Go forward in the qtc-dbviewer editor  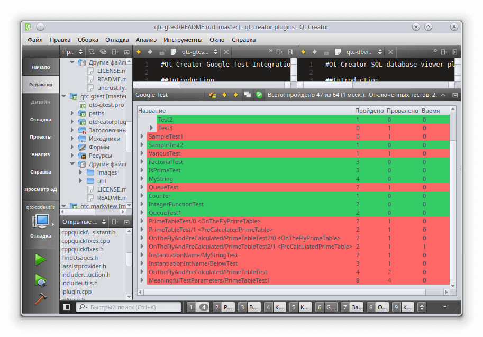[315, 52]
